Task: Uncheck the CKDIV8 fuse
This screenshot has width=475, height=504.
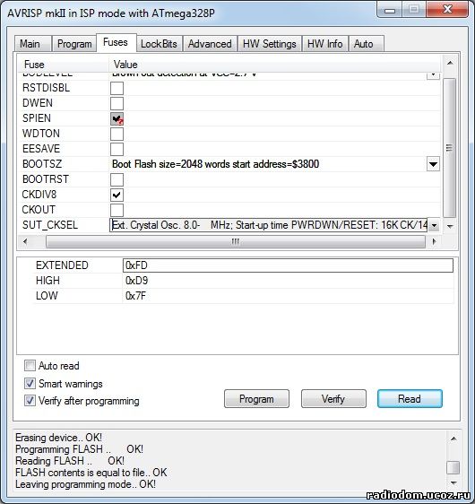Action: [117, 195]
